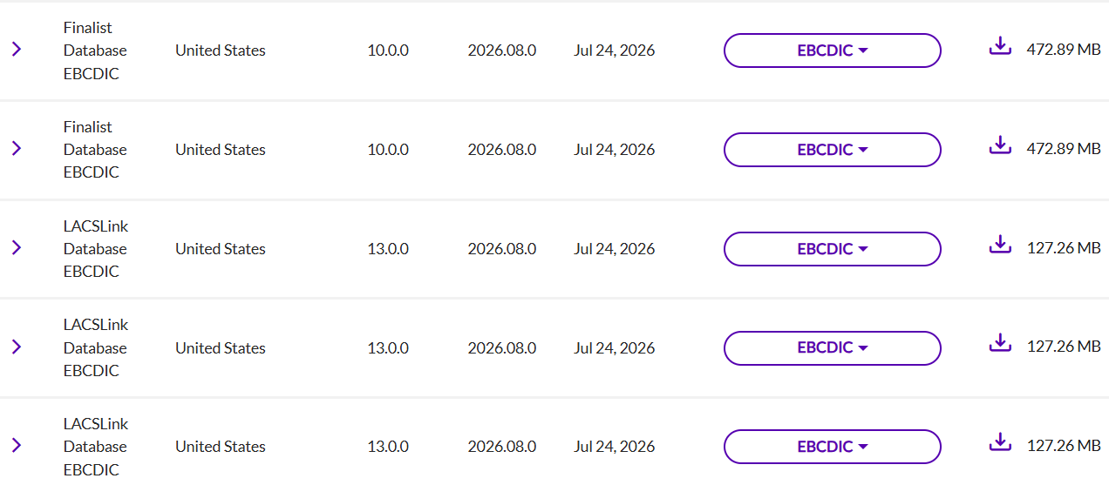
Task: Open EBCDIC dropdown in first LACSLink row
Action: 833,249
